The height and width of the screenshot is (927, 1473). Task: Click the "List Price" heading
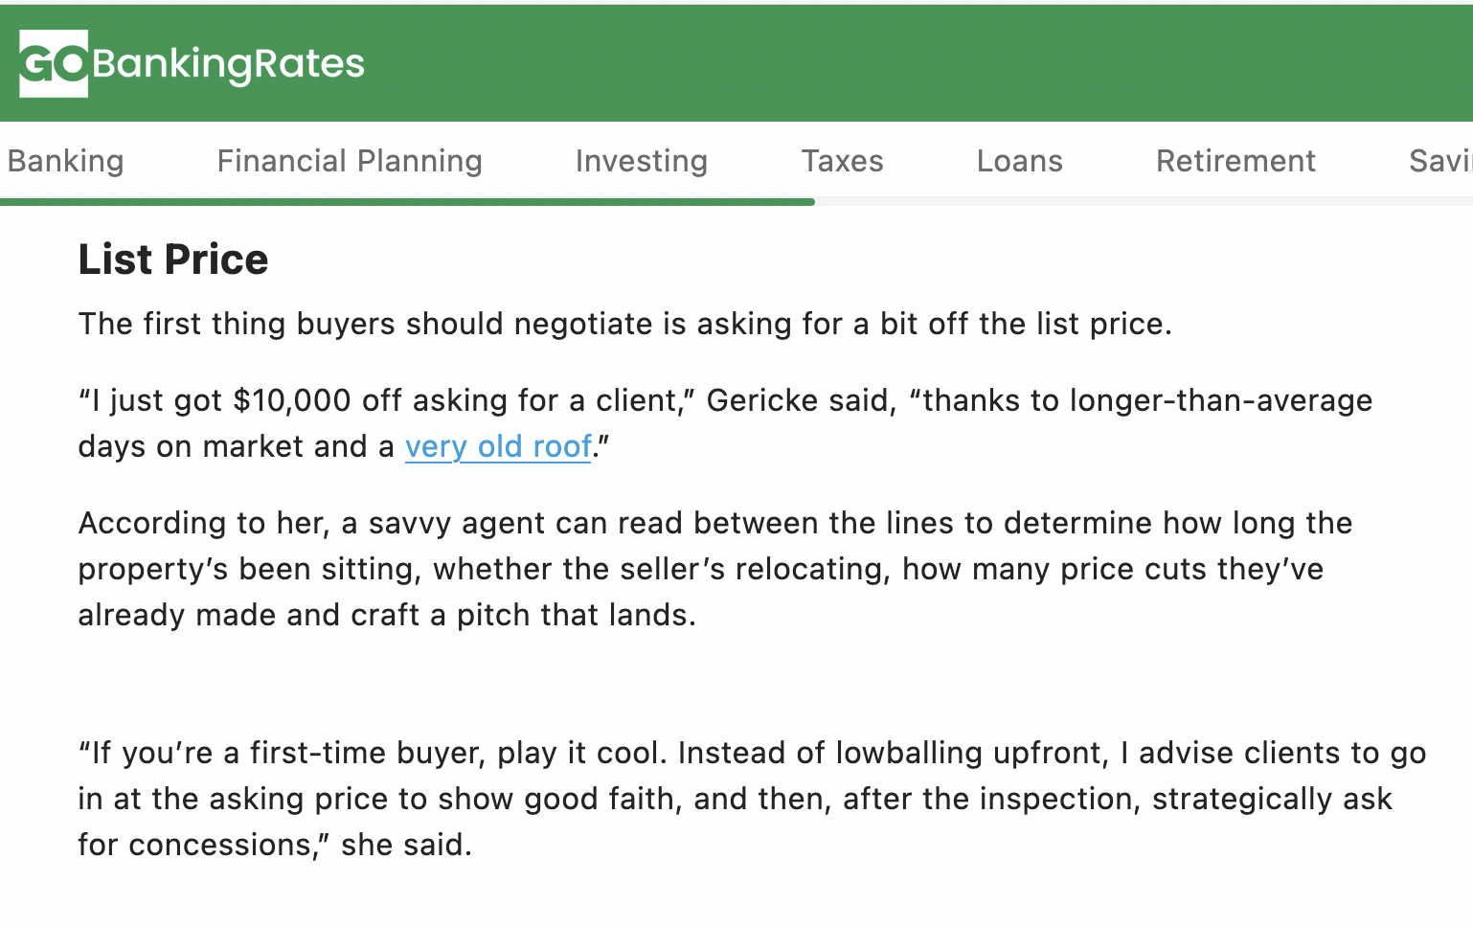click(x=173, y=260)
